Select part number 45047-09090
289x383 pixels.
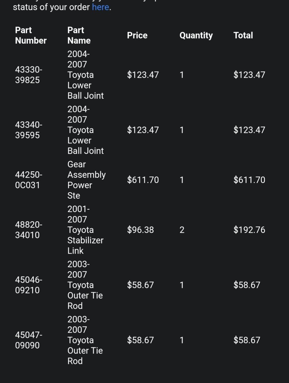(x=29, y=340)
